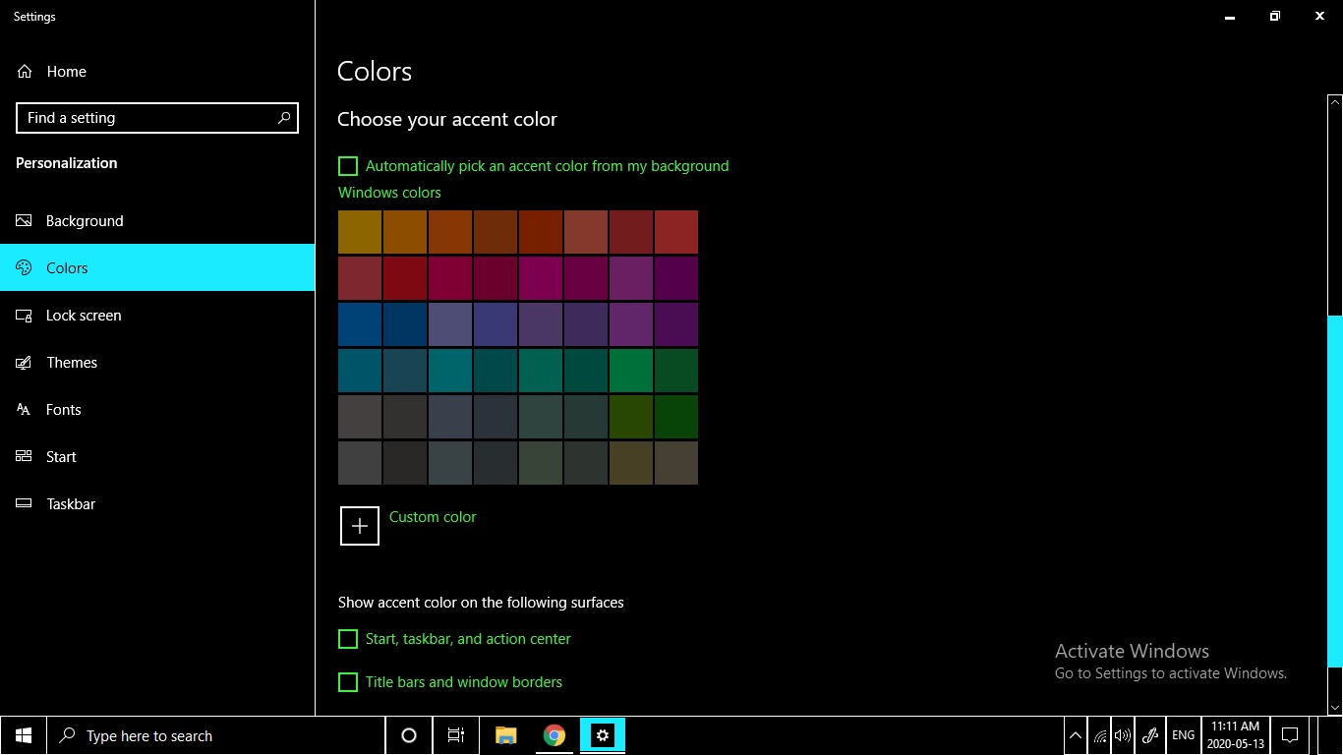The height and width of the screenshot is (755, 1343).
Task: Click the Type here to search box
Action: click(x=216, y=735)
